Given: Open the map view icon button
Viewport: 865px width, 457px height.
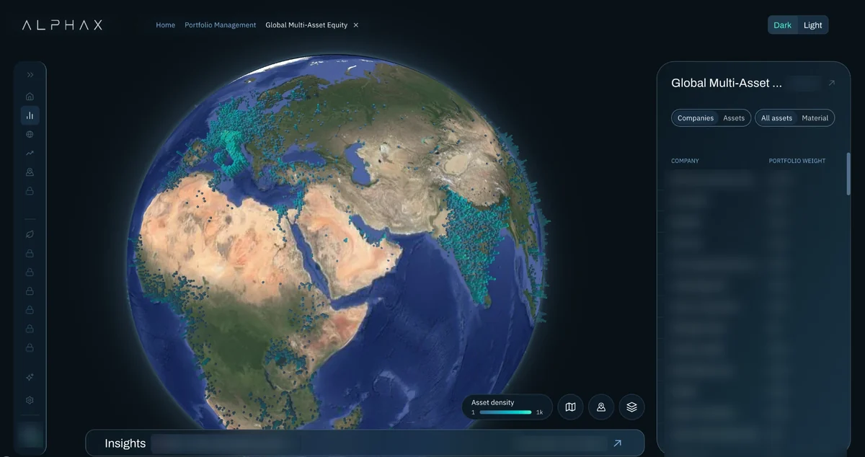Looking at the screenshot, I should click(x=570, y=407).
